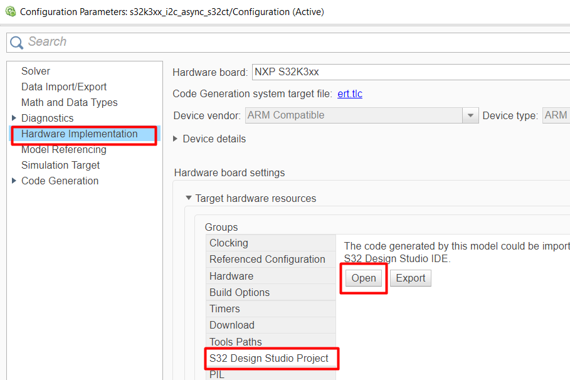
Task: Select Math and Data Types
Action: [x=69, y=103]
